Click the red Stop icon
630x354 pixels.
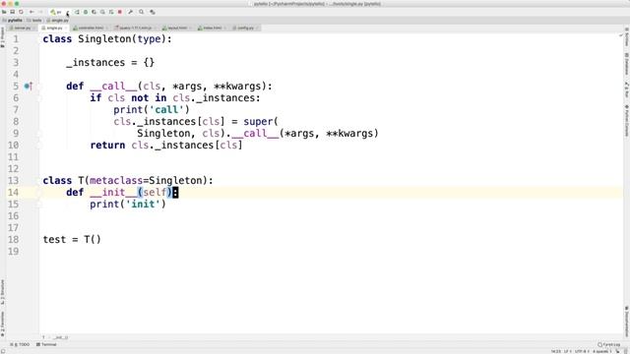[120, 12]
